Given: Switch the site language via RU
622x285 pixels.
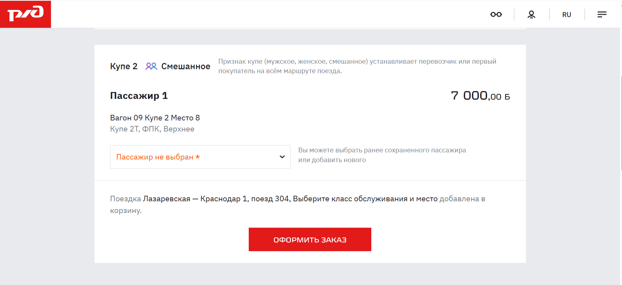Looking at the screenshot, I should (x=566, y=15).
